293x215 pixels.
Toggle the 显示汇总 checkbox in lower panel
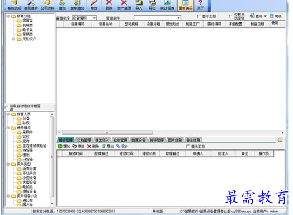188,146
